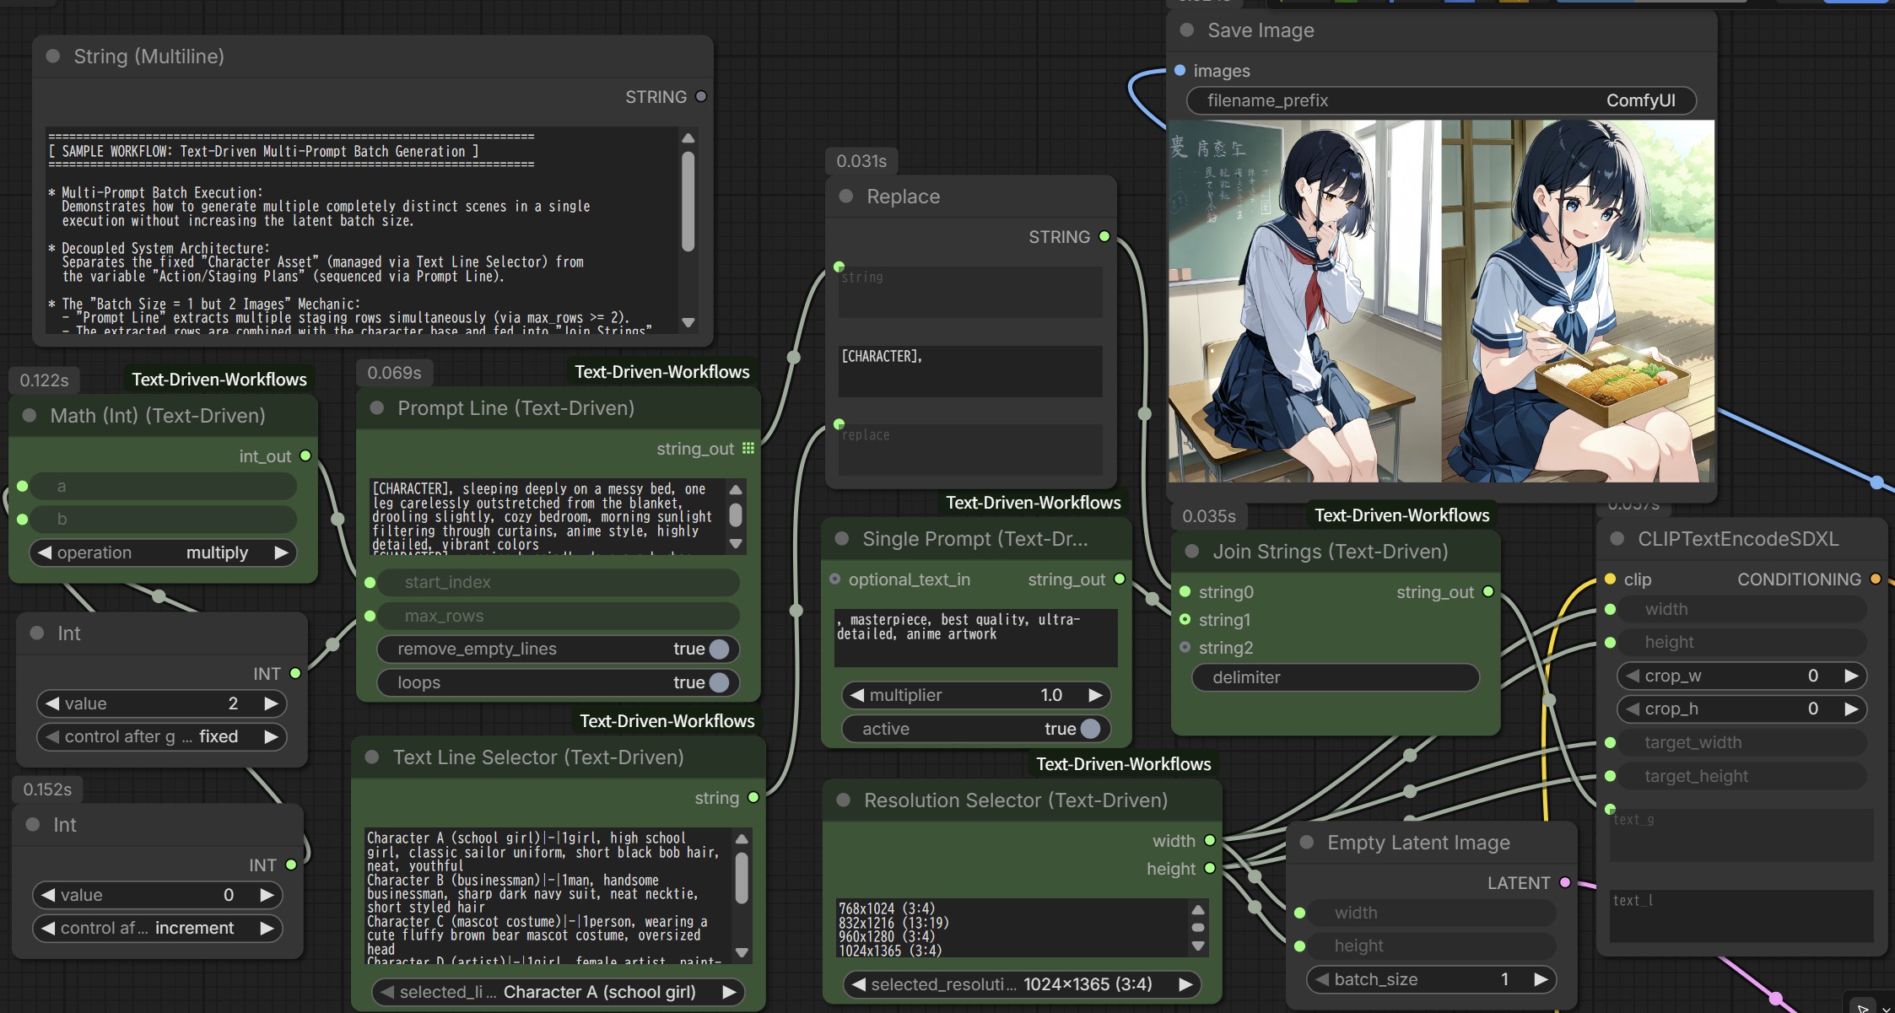Click the generated classroom girl image
This screenshot has height=1013, width=1895.
tap(1305, 301)
